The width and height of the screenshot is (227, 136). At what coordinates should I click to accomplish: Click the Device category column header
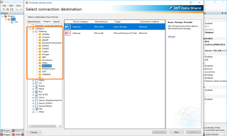(x=81, y=22)
